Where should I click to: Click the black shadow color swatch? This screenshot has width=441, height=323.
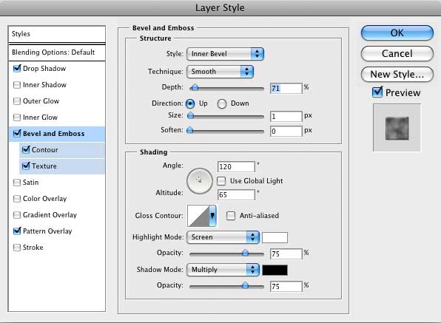tap(275, 270)
